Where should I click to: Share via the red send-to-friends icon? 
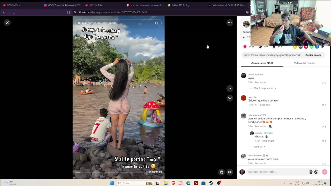tap(306, 47)
